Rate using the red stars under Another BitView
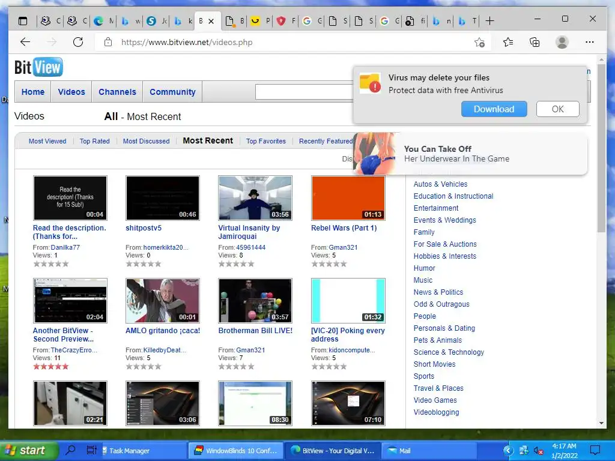 [51, 367]
